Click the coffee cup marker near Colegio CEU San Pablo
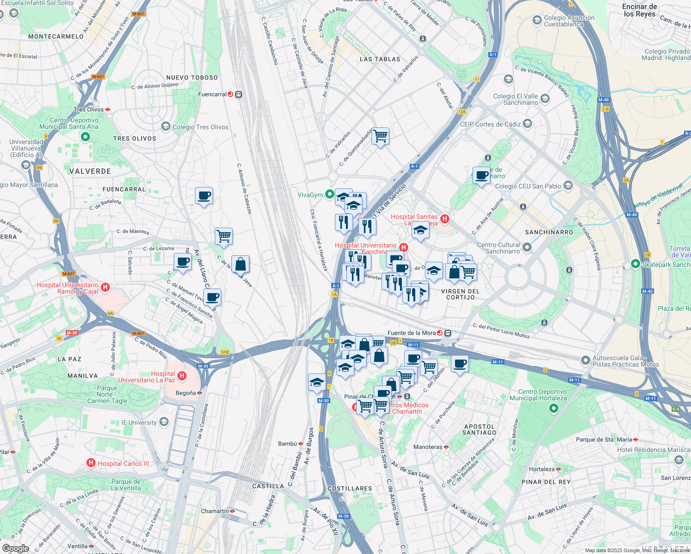The height and width of the screenshot is (554, 691). pos(481,175)
